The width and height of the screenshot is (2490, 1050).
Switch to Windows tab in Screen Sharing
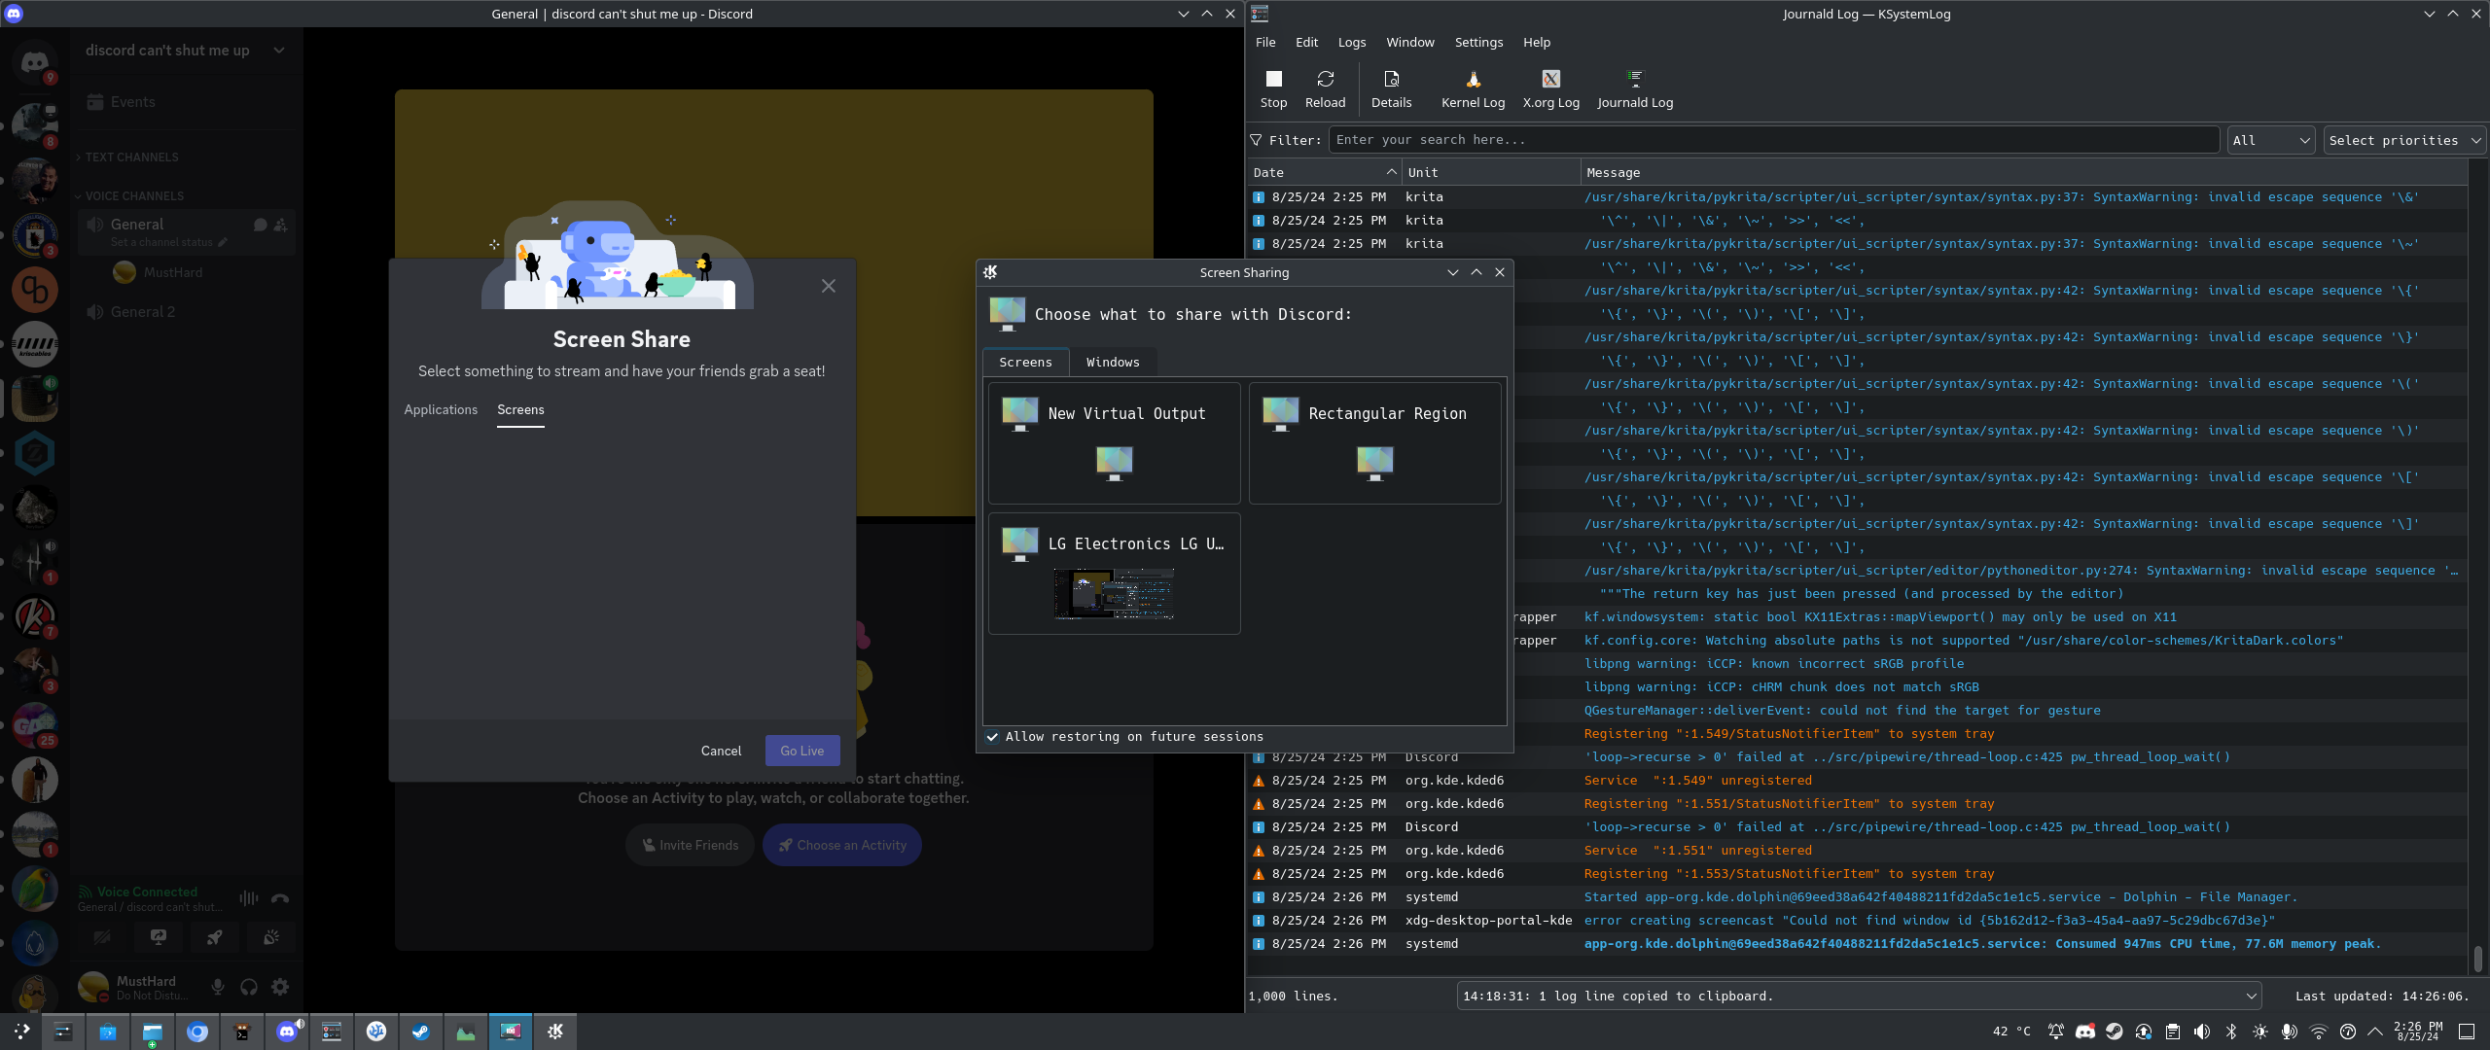[x=1113, y=362]
